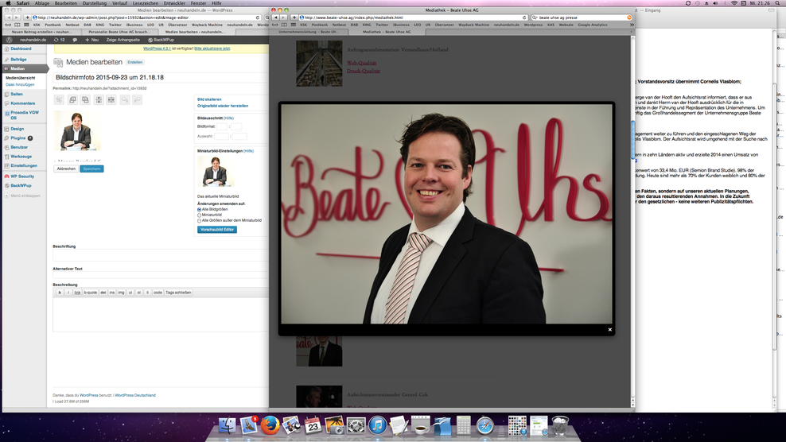Click the Web-Qualität link in Mediathek
The image size is (786, 442).
pyautogui.click(x=361, y=63)
